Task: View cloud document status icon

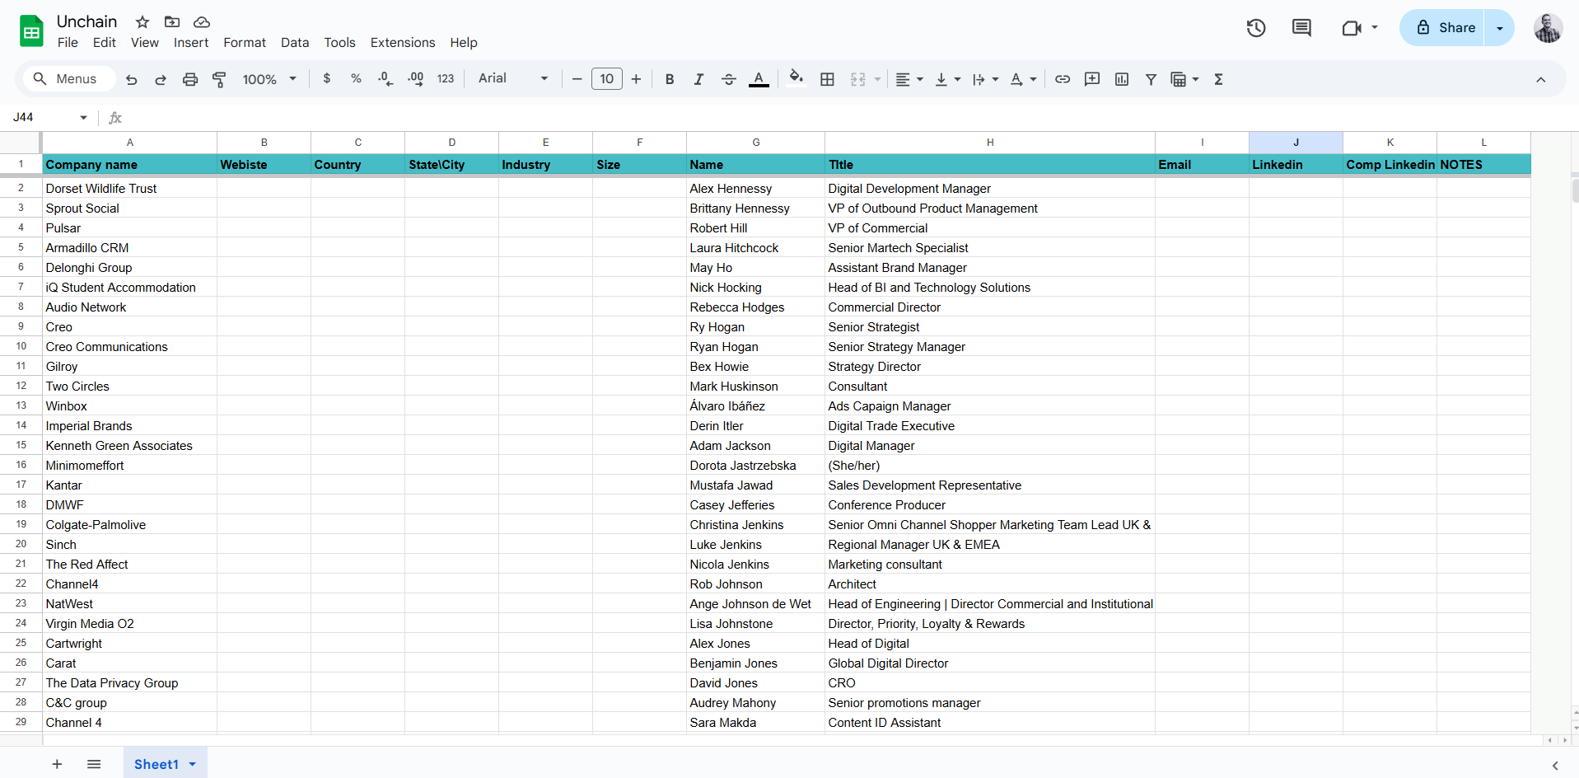Action: click(202, 21)
